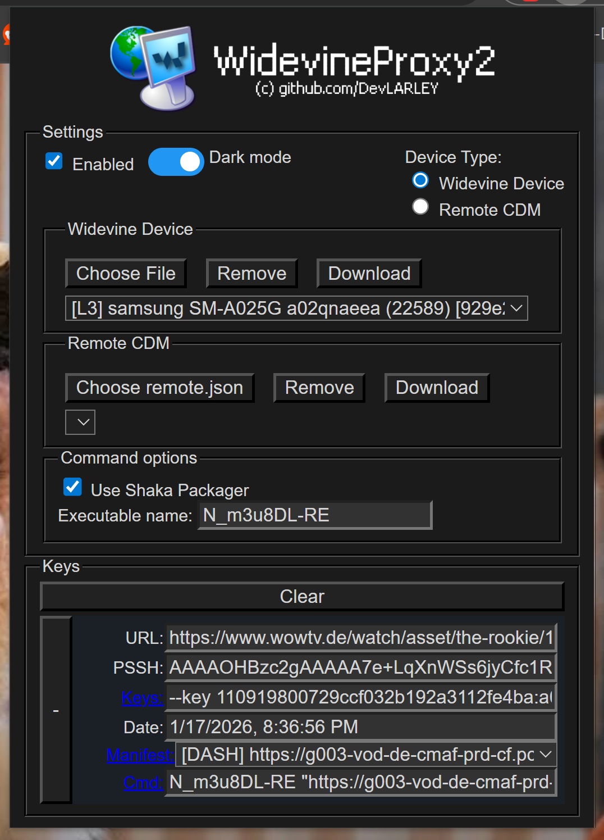
Task: Open the samsung SM-A025G device dropdown
Action: (296, 308)
